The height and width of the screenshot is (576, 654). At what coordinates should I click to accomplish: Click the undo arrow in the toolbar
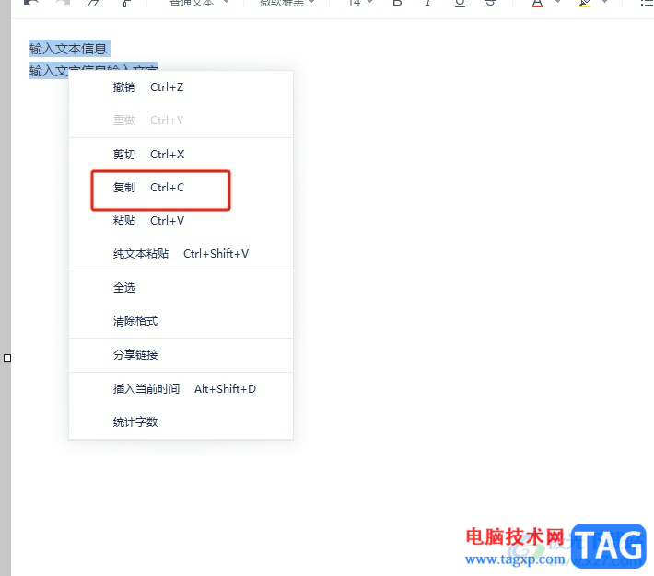tap(31, 3)
